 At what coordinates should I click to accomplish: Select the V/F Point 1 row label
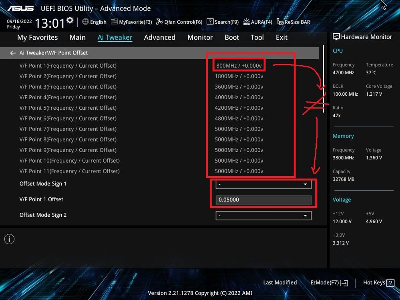[68, 66]
